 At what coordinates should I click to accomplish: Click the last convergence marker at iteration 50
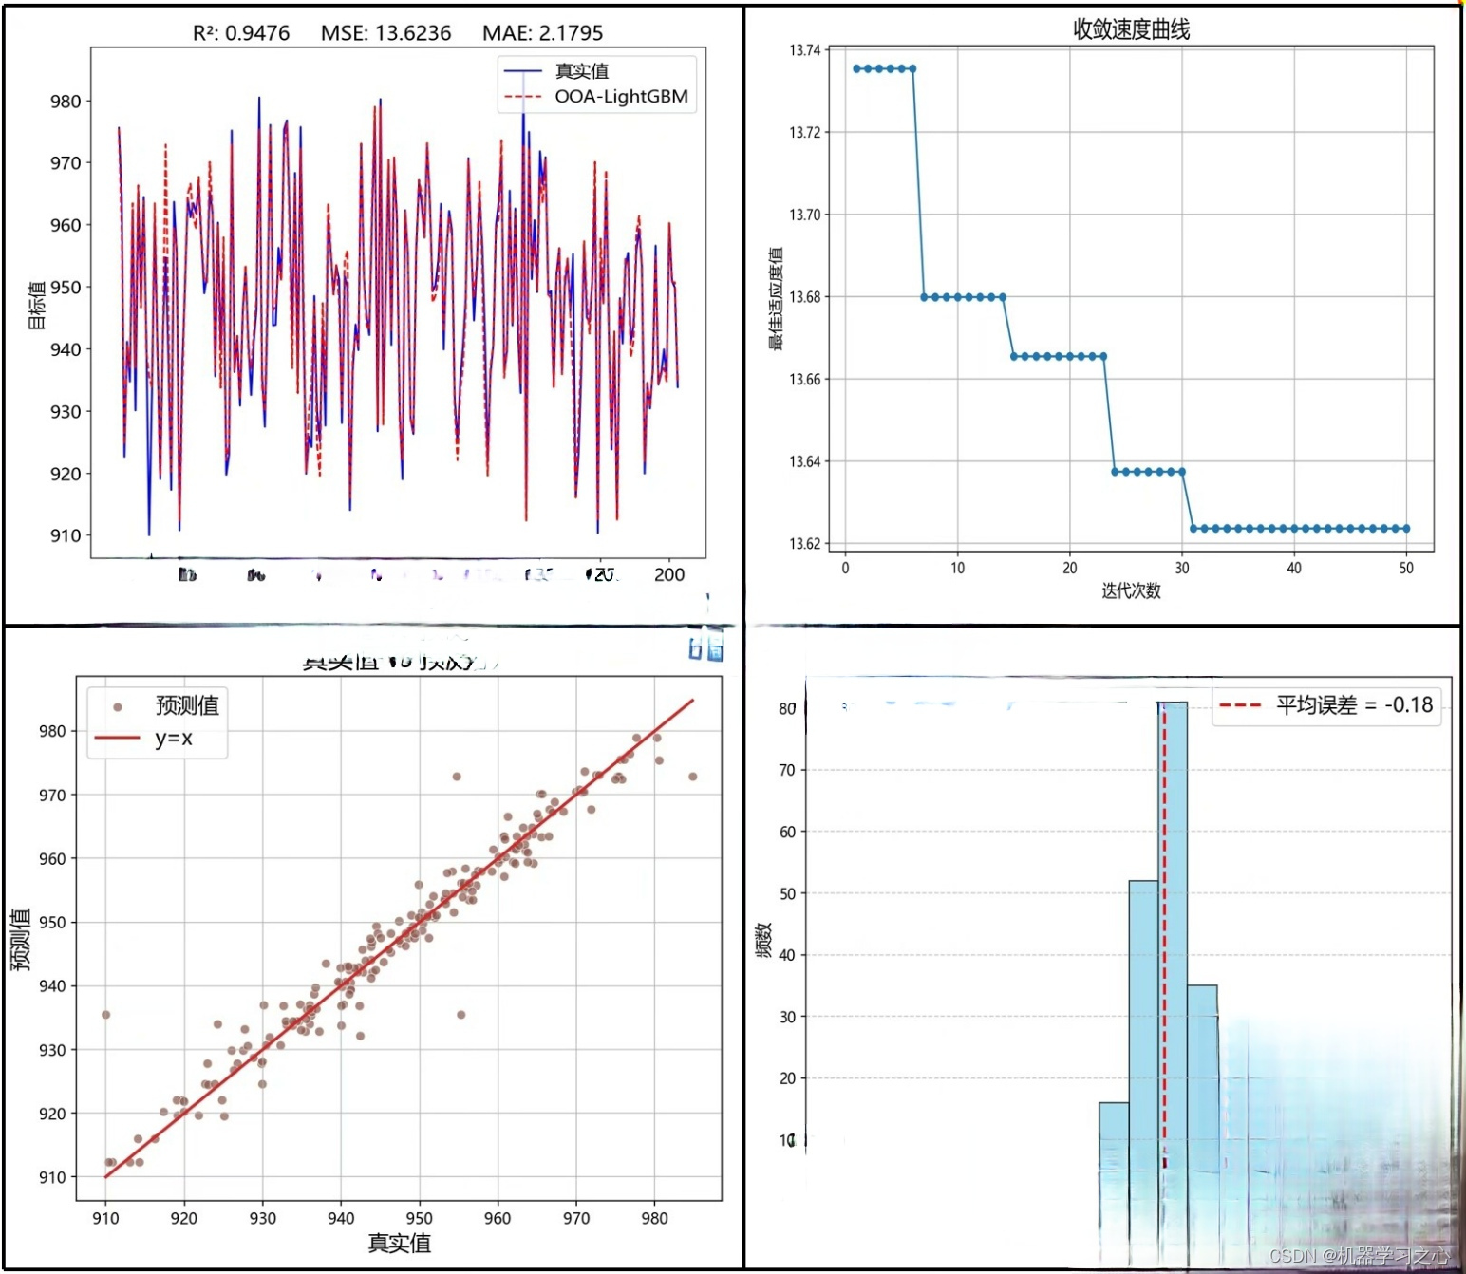[1406, 529]
